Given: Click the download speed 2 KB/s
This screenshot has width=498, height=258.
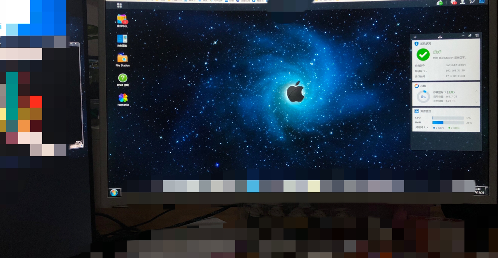Looking at the screenshot, I should (x=454, y=128).
